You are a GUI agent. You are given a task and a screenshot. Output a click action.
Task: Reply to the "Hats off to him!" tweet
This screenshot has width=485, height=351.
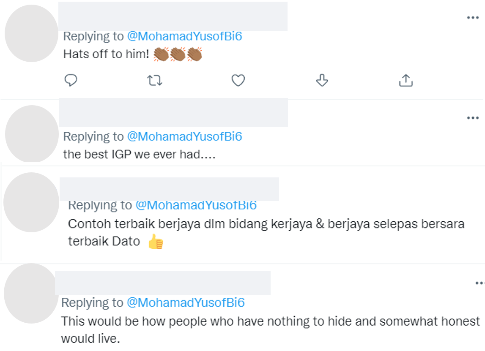click(71, 80)
